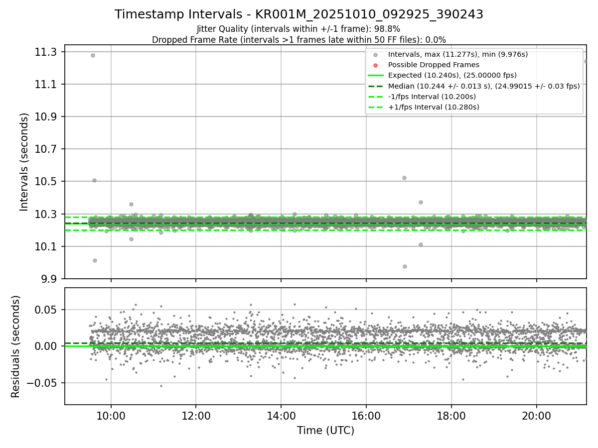Click the 10.7 y-axis tick label
This screenshot has width=598, height=448.
pyautogui.click(x=47, y=149)
